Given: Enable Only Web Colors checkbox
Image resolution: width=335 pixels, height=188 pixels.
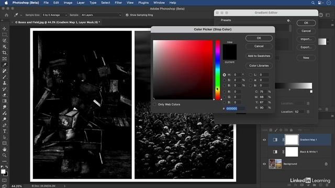Looking at the screenshot, I should point(155,104).
